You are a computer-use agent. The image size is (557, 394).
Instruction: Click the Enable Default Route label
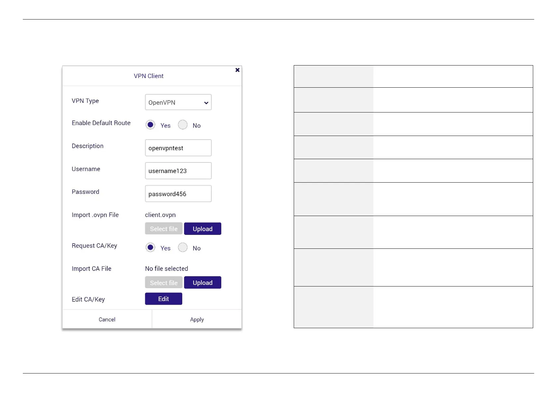(101, 123)
